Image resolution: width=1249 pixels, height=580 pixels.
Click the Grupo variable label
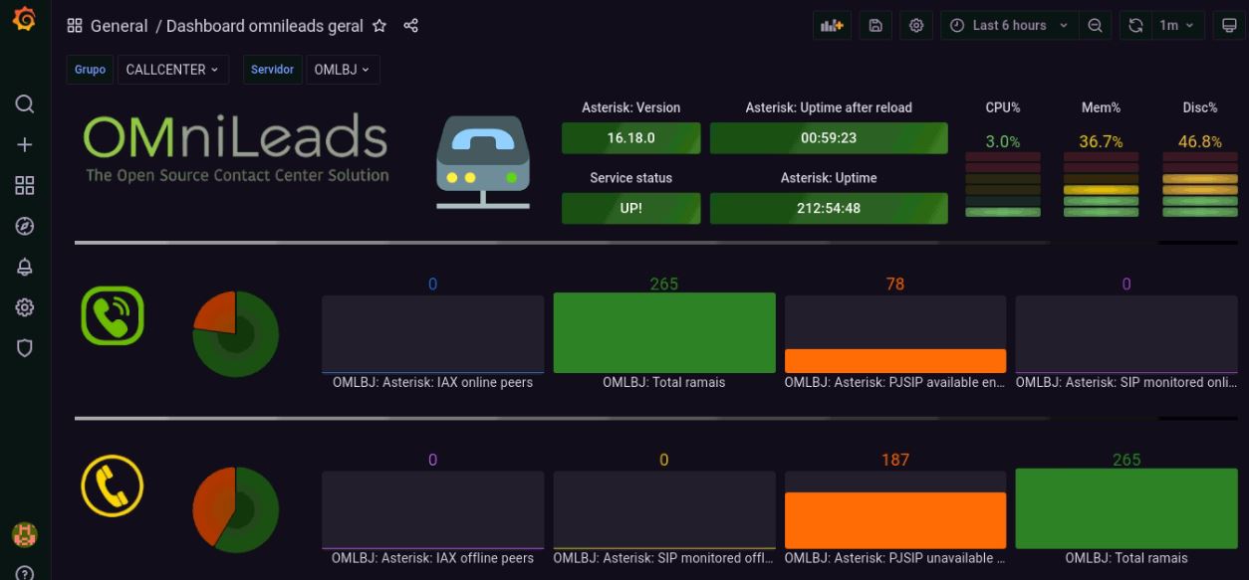pos(90,70)
